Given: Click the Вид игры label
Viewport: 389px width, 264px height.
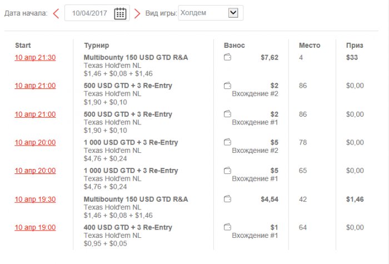Looking at the screenshot, I should point(161,13).
